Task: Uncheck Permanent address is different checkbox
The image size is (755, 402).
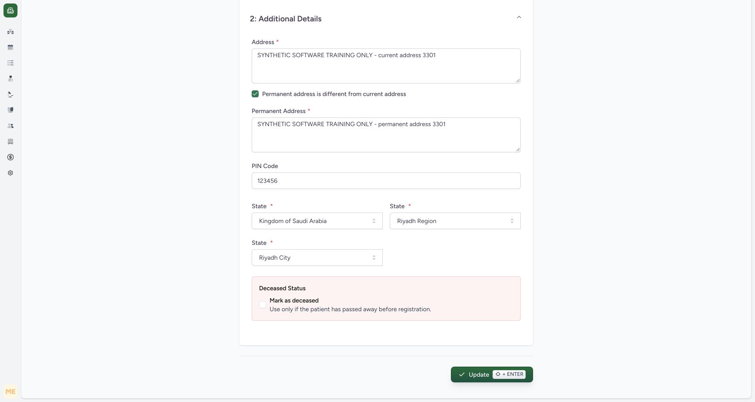Action: pyautogui.click(x=255, y=94)
